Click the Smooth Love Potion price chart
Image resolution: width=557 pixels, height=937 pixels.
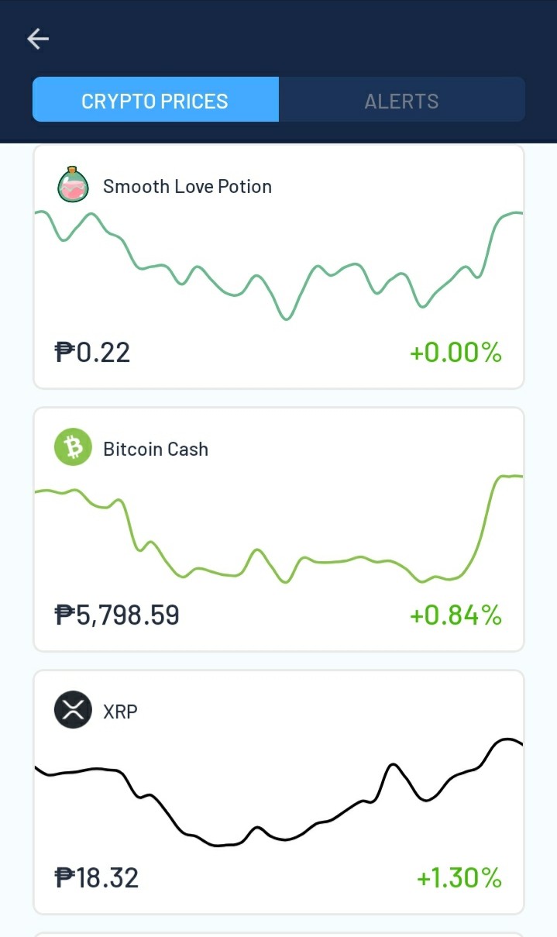(x=279, y=264)
